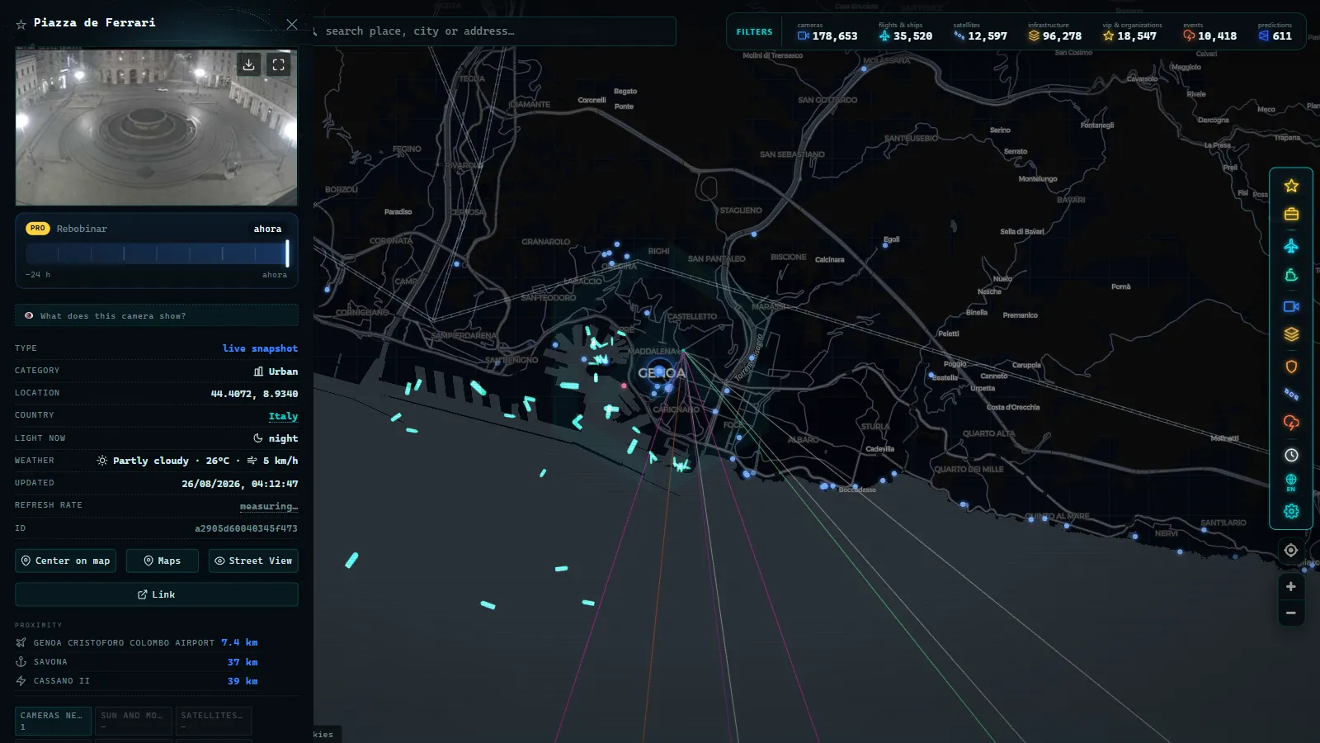1320x743 pixels.
Task: Open the briefcase icon in sidebar
Action: (x=1291, y=214)
